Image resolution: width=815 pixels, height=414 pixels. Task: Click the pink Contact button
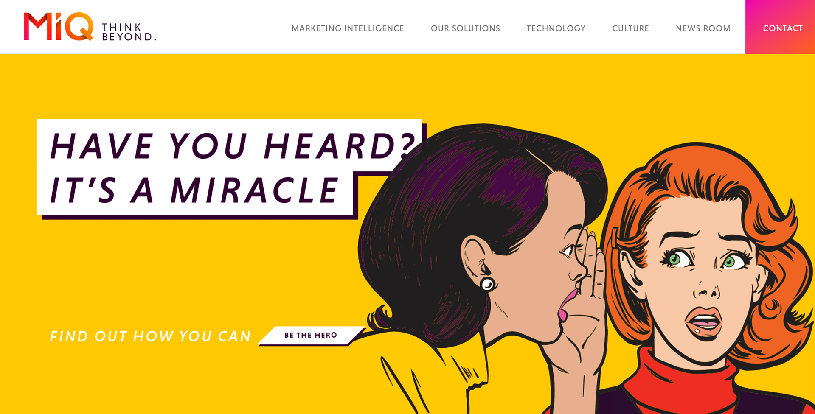pyautogui.click(x=780, y=27)
